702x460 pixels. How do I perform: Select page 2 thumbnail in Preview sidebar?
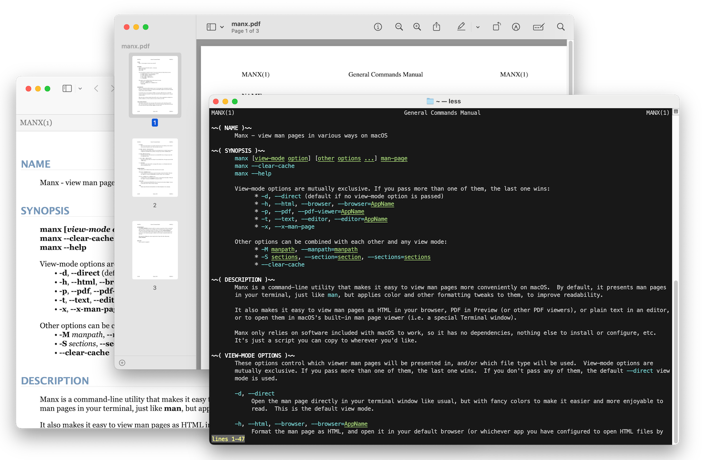155,168
